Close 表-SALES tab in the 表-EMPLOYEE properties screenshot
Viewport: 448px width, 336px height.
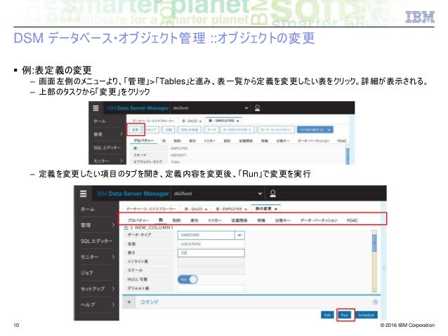pos(200,121)
